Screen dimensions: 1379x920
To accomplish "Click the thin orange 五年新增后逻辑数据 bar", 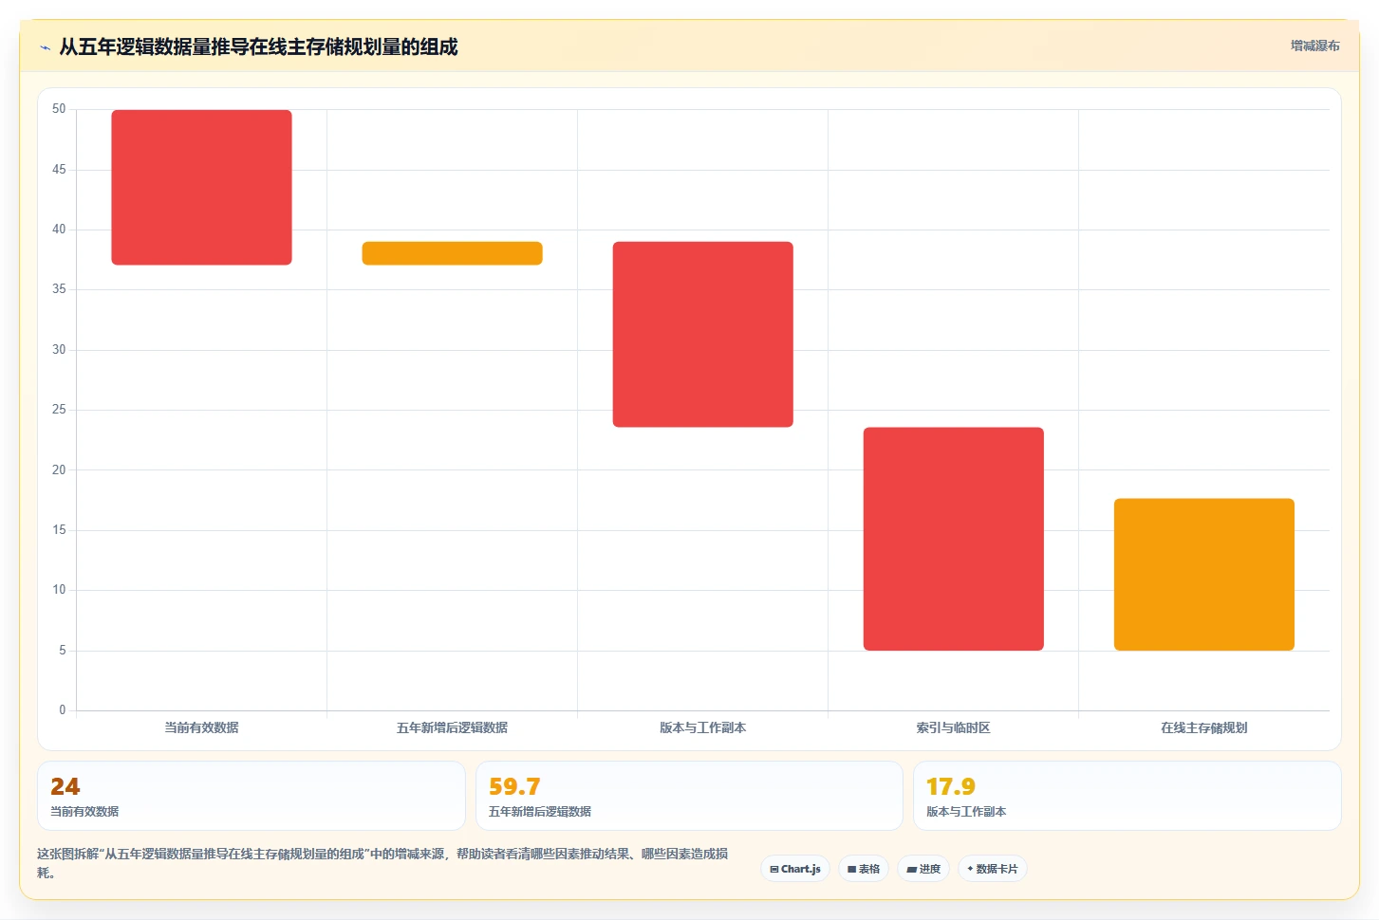I will point(452,253).
